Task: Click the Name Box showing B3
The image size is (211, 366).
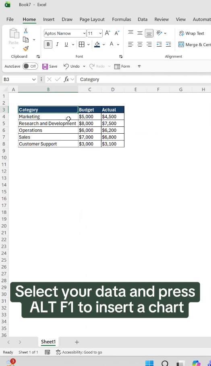Action: 17,79
